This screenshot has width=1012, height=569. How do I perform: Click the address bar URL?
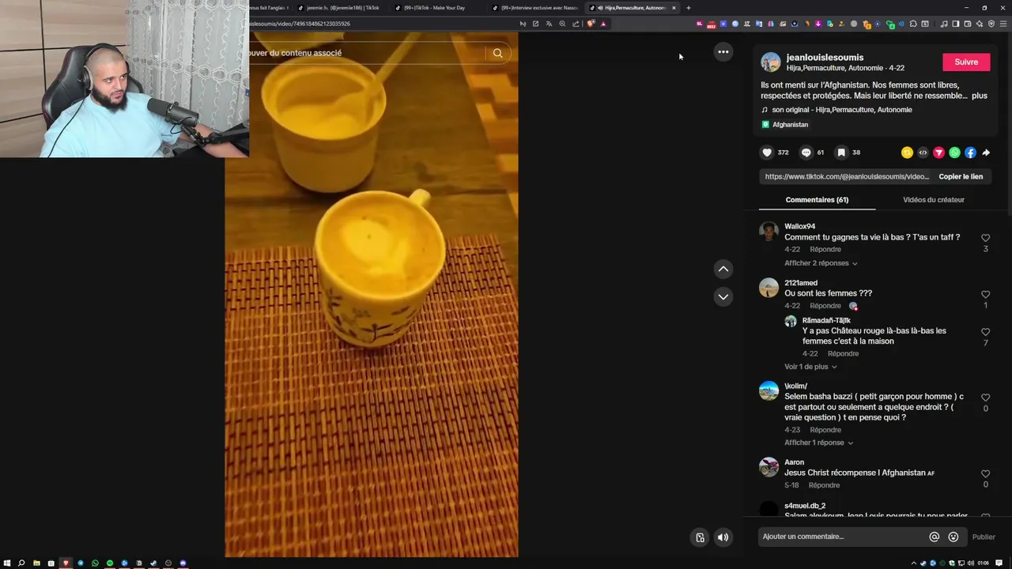[300, 24]
